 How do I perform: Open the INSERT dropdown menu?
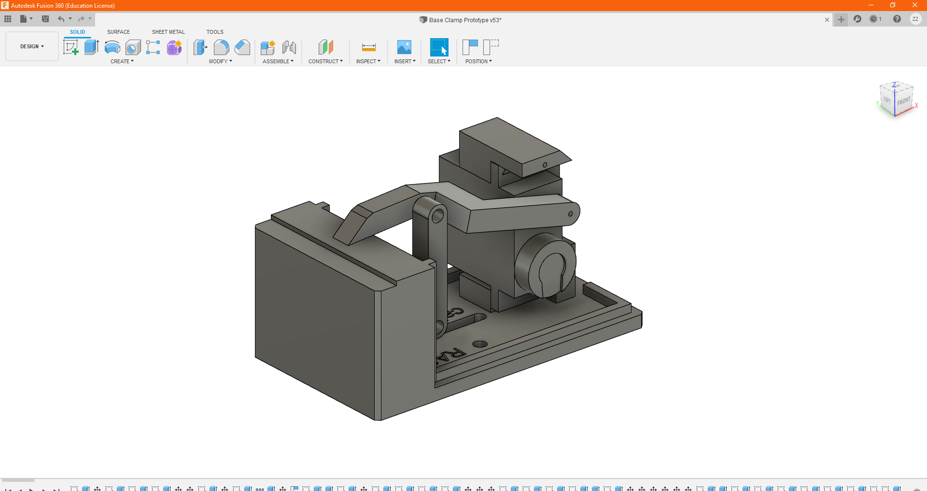(x=405, y=61)
